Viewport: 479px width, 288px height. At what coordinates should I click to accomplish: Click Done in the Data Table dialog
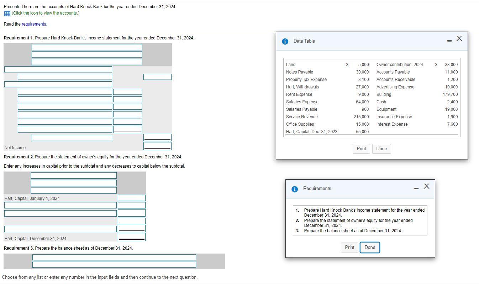(x=381, y=149)
